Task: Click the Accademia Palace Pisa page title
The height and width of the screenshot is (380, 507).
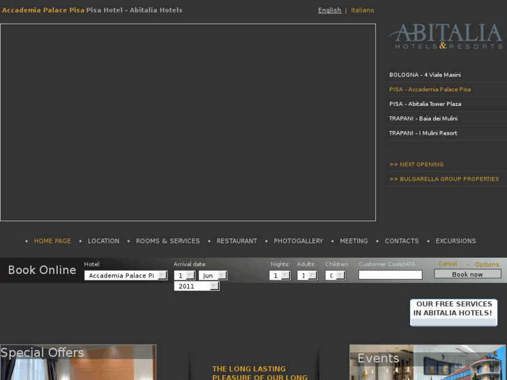Action: [x=43, y=10]
